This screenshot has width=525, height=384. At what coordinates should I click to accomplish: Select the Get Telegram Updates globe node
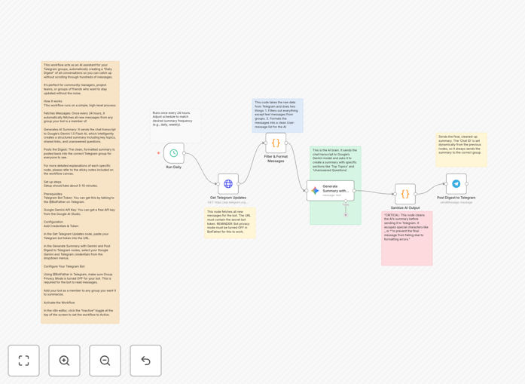point(228,184)
